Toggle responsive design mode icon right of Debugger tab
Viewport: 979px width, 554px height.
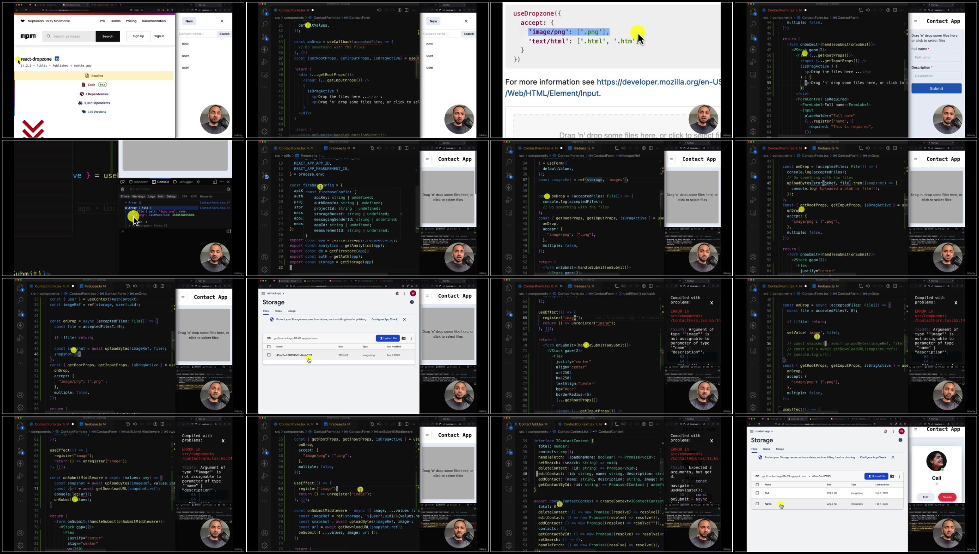(x=215, y=182)
